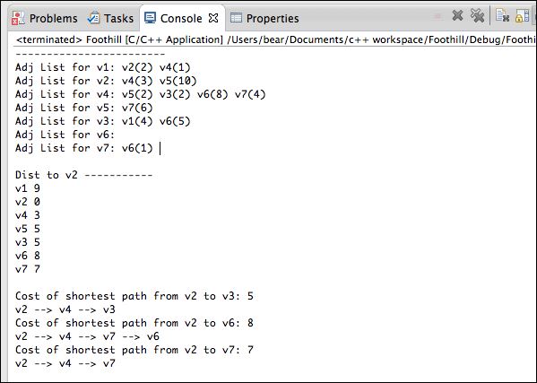Screen dimensions: 537x383
Task: Click the greyed-out red Terminate square
Action: click(437, 16)
